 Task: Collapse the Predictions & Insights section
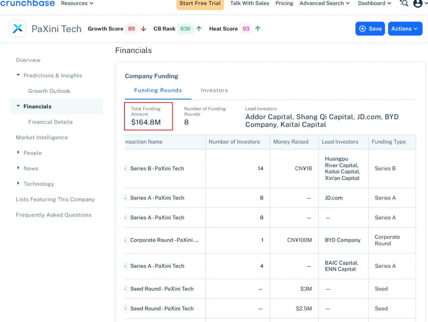pyautogui.click(x=18, y=75)
